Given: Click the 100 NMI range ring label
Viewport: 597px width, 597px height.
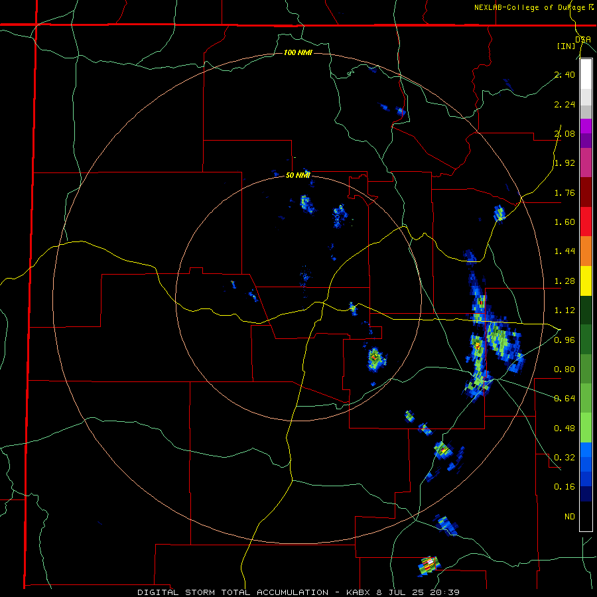Looking at the screenshot, I should pyautogui.click(x=298, y=52).
